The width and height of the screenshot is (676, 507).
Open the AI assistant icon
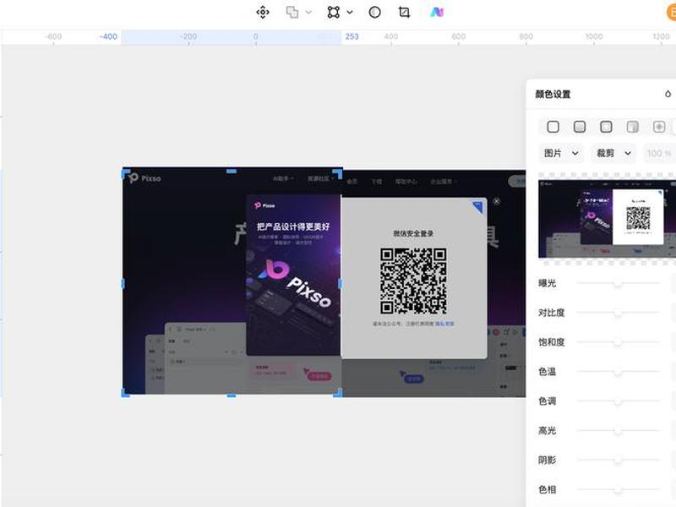(x=437, y=12)
